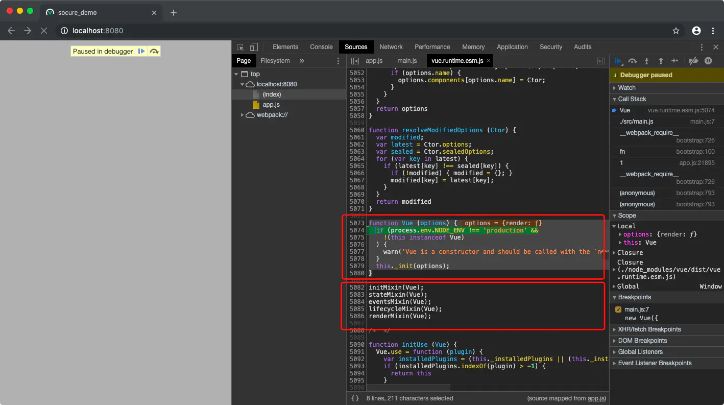Step into next function call
Screen dimensions: 724x405
click(646, 61)
